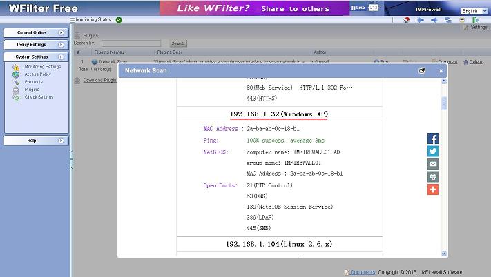Click the sidebar collapse splitter handle
The width and height of the screenshot is (491, 277).
point(71,160)
